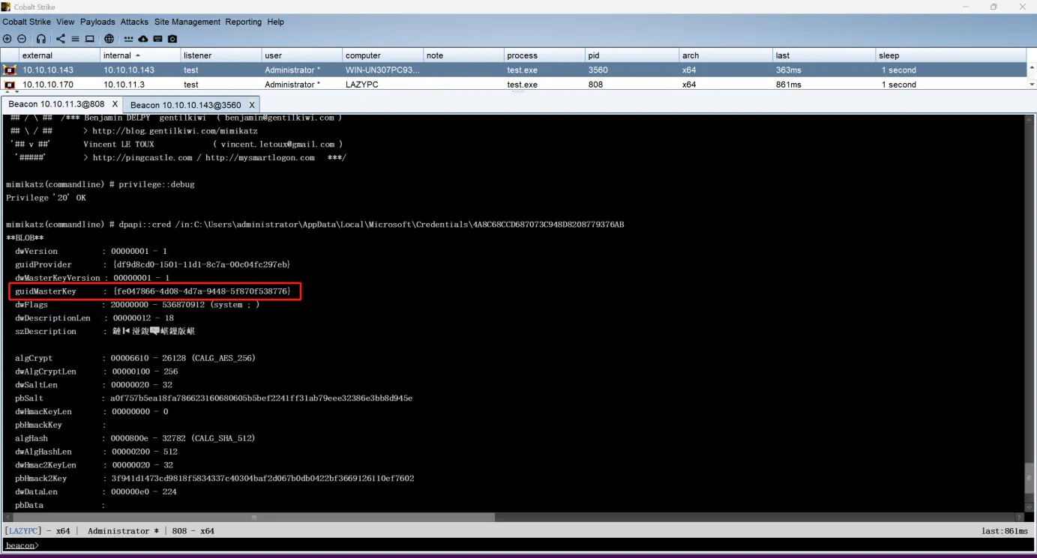Close the Beacon 10.10.11.3@808 tab
Image resolution: width=1037 pixels, height=558 pixels.
(x=115, y=104)
